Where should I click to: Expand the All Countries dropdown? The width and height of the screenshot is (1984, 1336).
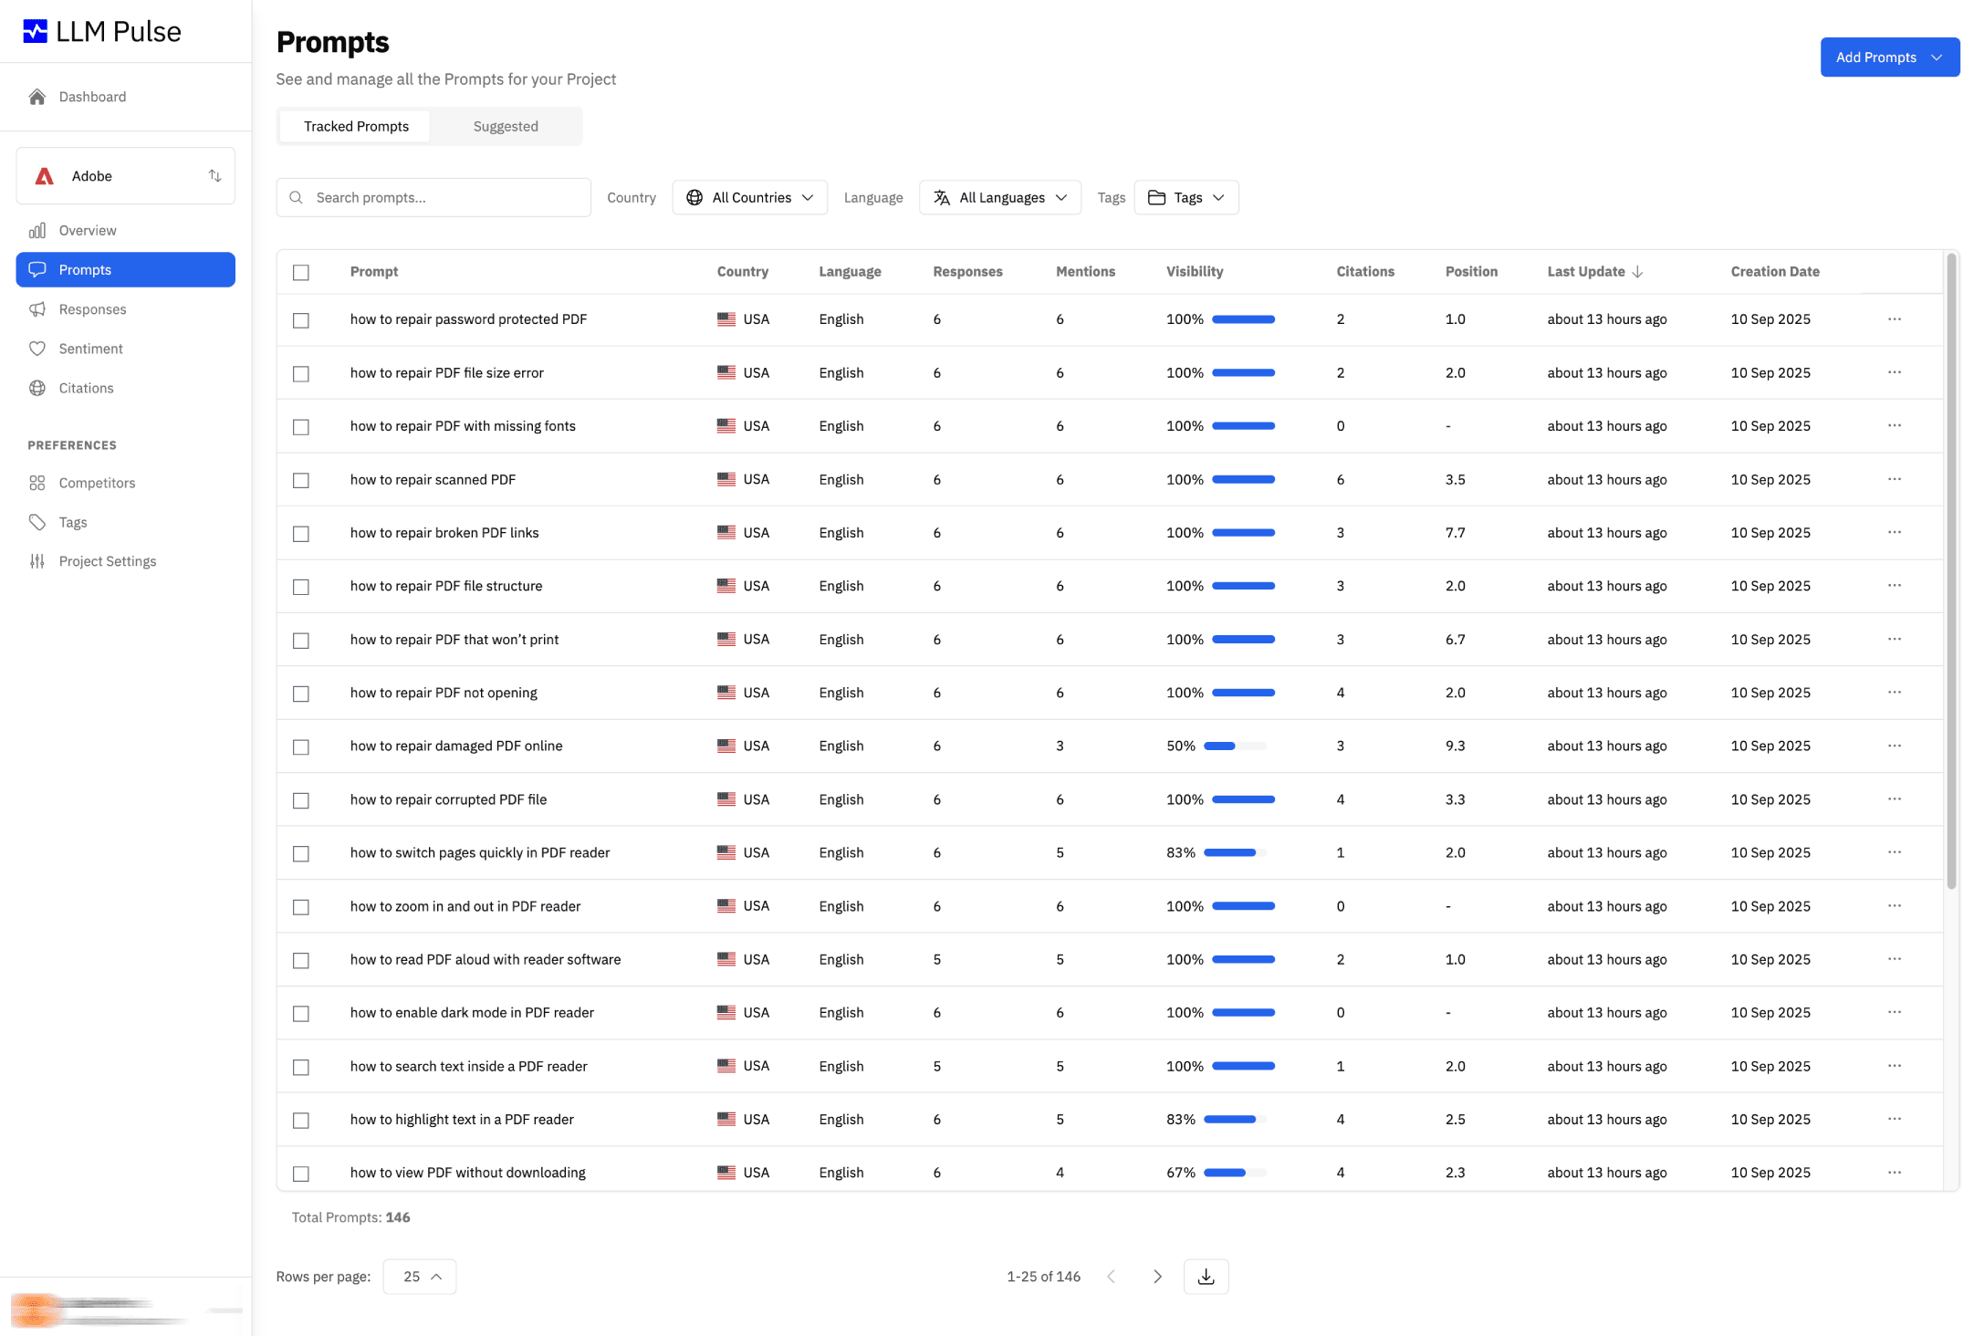[x=749, y=198]
